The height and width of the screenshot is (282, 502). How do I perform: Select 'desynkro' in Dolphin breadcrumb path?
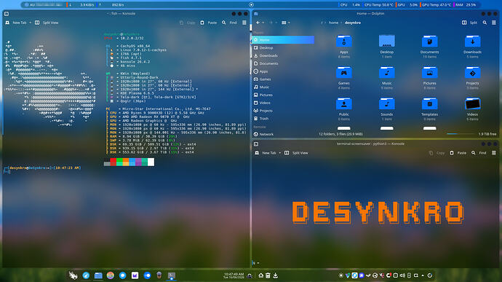click(352, 23)
